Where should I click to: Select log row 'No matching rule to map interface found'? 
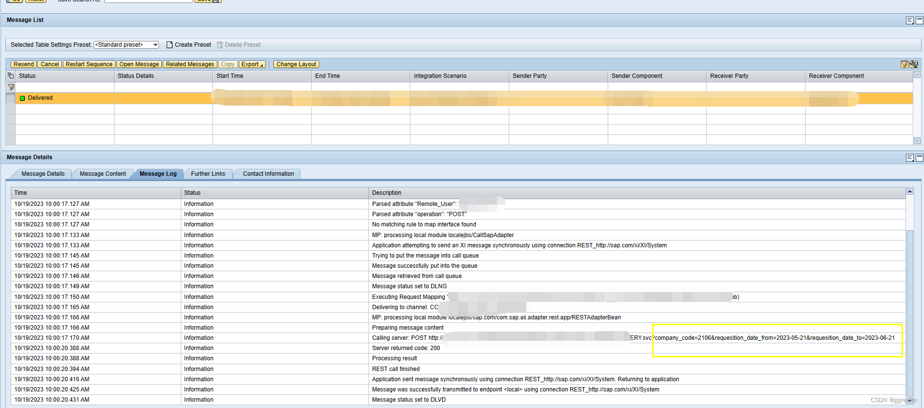point(458,224)
